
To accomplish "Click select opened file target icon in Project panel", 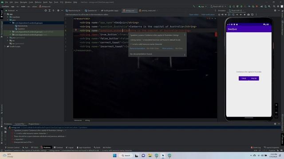I will pos(45,11).
